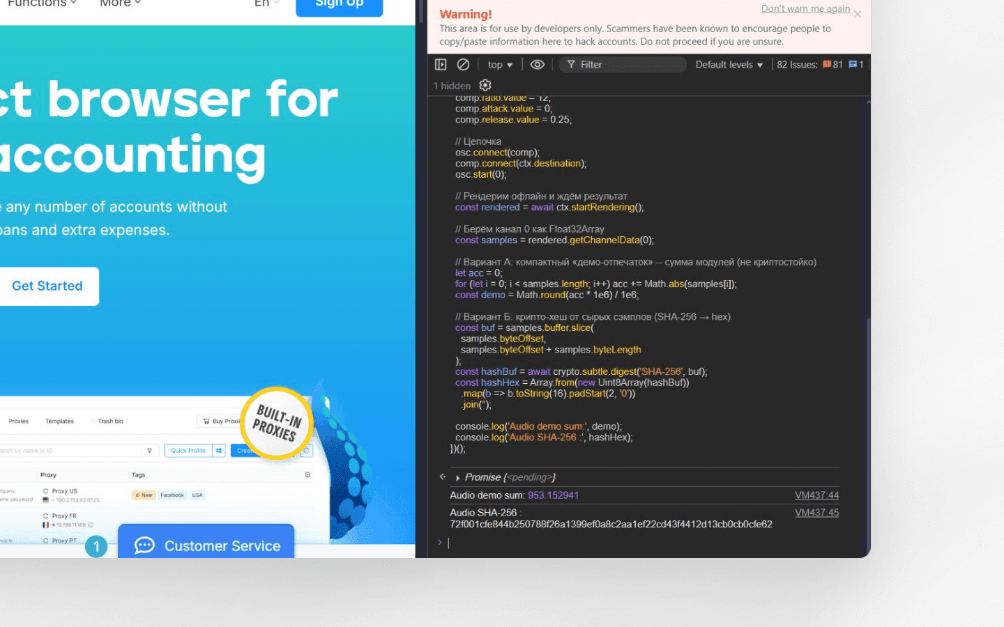Click the filter icon in profile search field

tap(149, 451)
